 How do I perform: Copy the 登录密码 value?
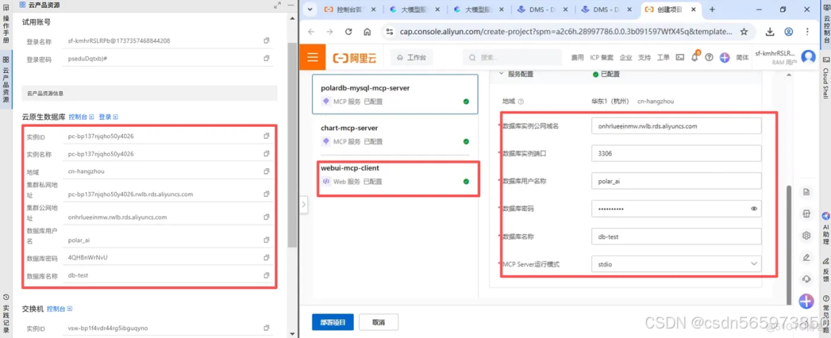tap(267, 60)
